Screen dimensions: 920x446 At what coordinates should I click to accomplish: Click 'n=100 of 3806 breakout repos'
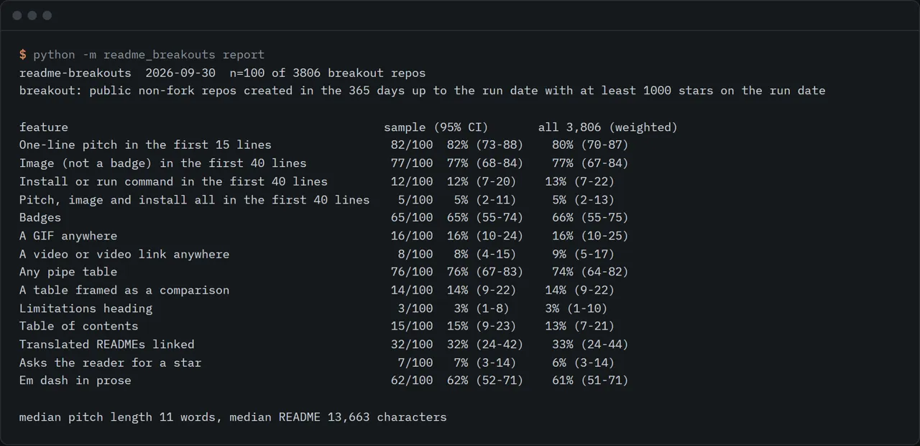[328, 73]
